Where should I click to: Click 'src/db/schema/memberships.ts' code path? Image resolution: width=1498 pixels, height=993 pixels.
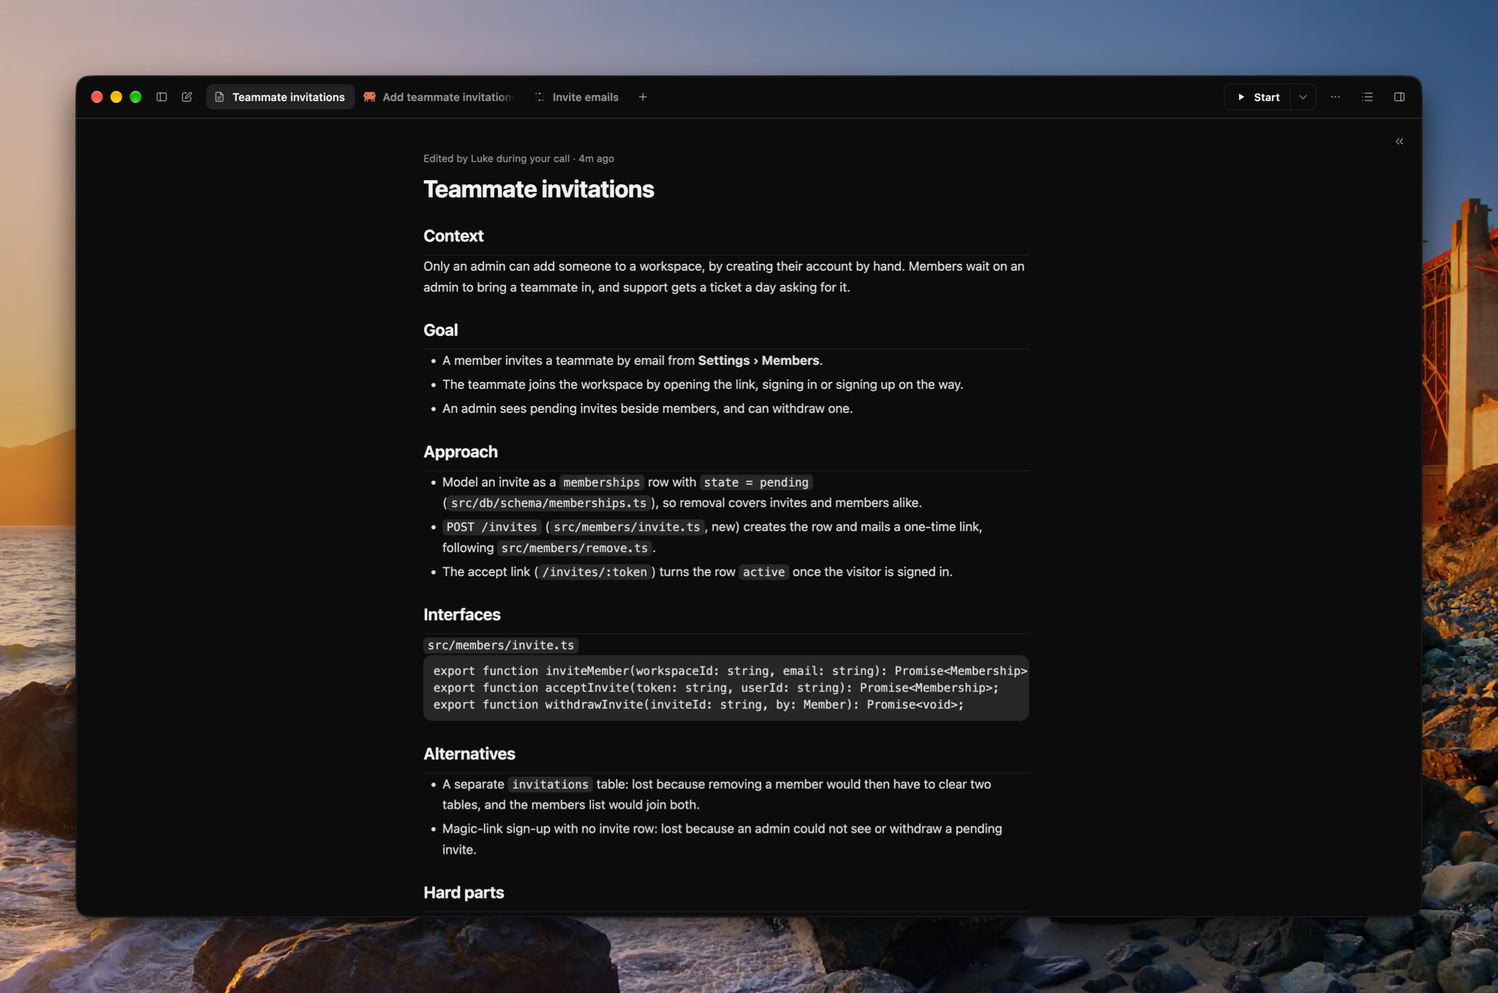pos(548,503)
